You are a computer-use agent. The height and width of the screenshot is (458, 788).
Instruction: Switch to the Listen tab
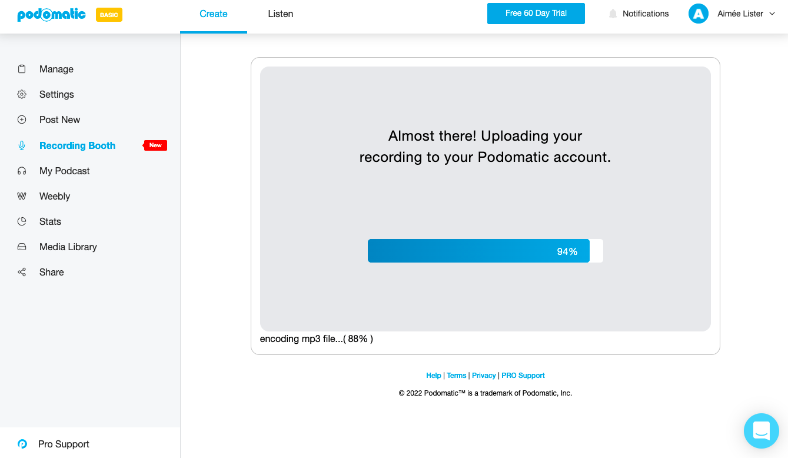coord(280,14)
